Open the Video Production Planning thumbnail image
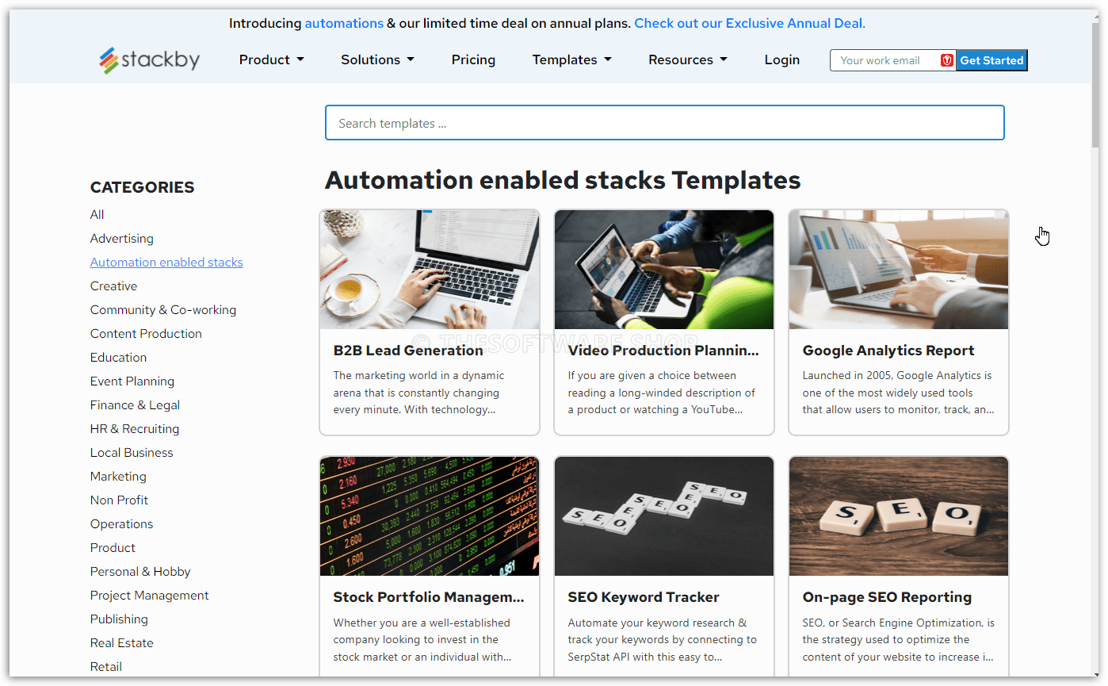 pos(664,270)
